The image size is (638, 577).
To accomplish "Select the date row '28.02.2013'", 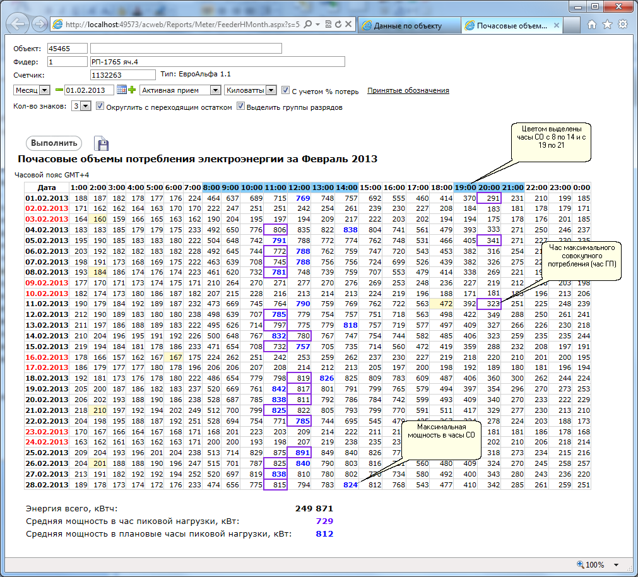I will click(x=47, y=485).
